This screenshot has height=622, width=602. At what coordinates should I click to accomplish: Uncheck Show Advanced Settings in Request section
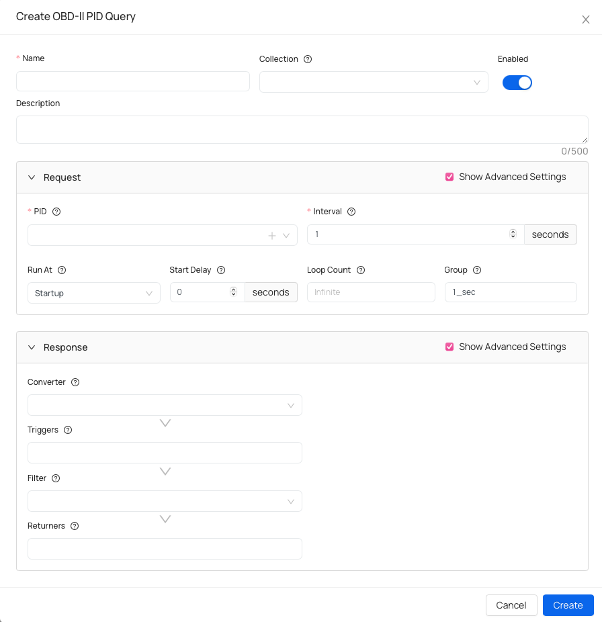(449, 177)
